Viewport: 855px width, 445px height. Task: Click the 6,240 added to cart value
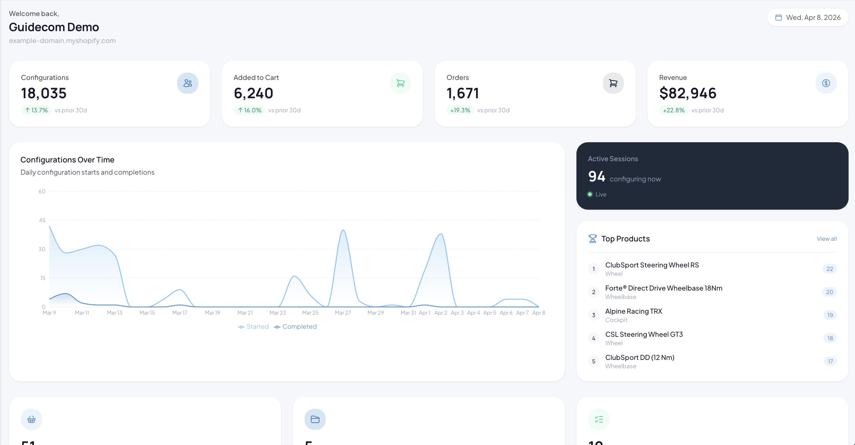(254, 93)
